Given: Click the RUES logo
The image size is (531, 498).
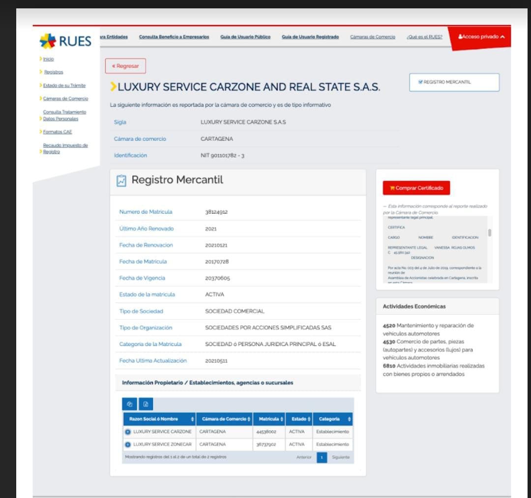Looking at the screenshot, I should [x=65, y=41].
